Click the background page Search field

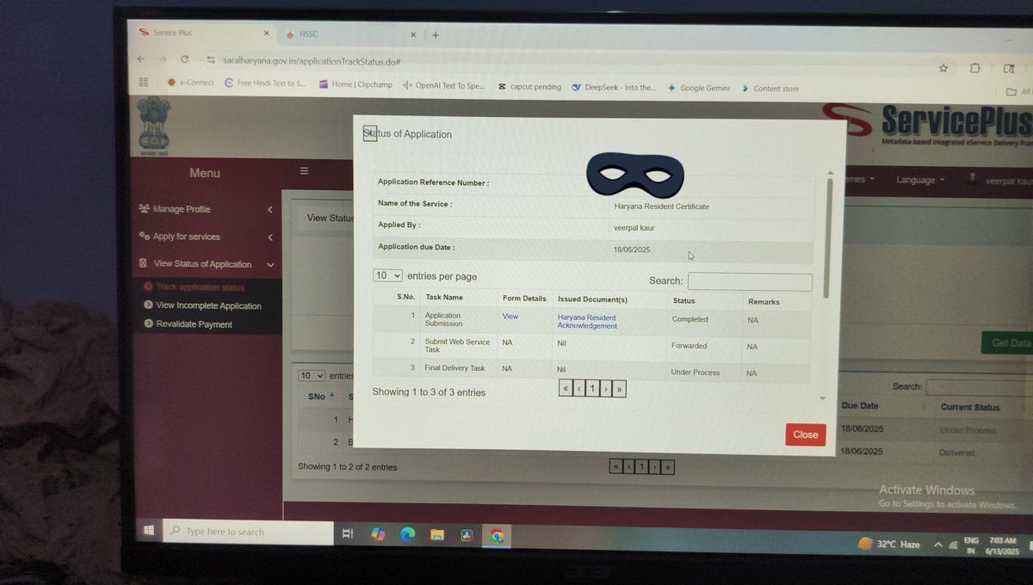tap(980, 387)
